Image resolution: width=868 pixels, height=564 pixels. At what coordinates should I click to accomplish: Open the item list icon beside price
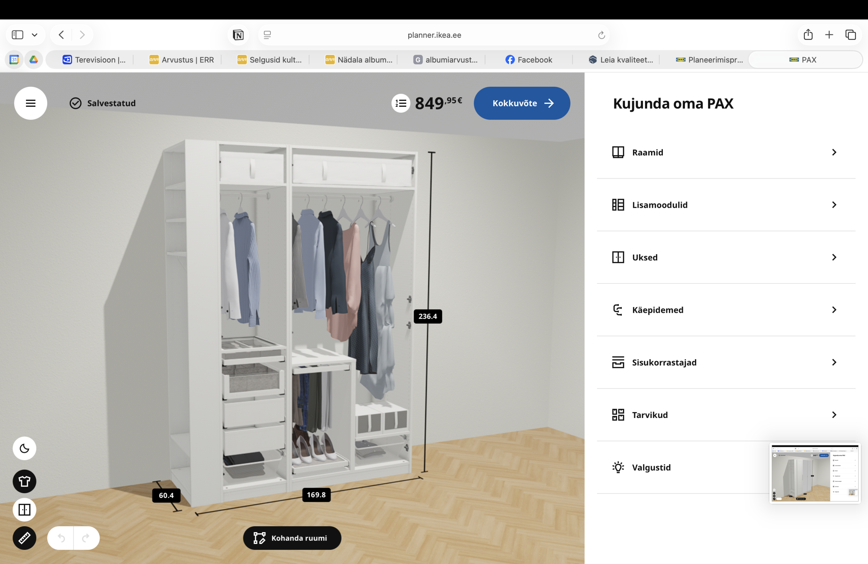click(x=401, y=103)
